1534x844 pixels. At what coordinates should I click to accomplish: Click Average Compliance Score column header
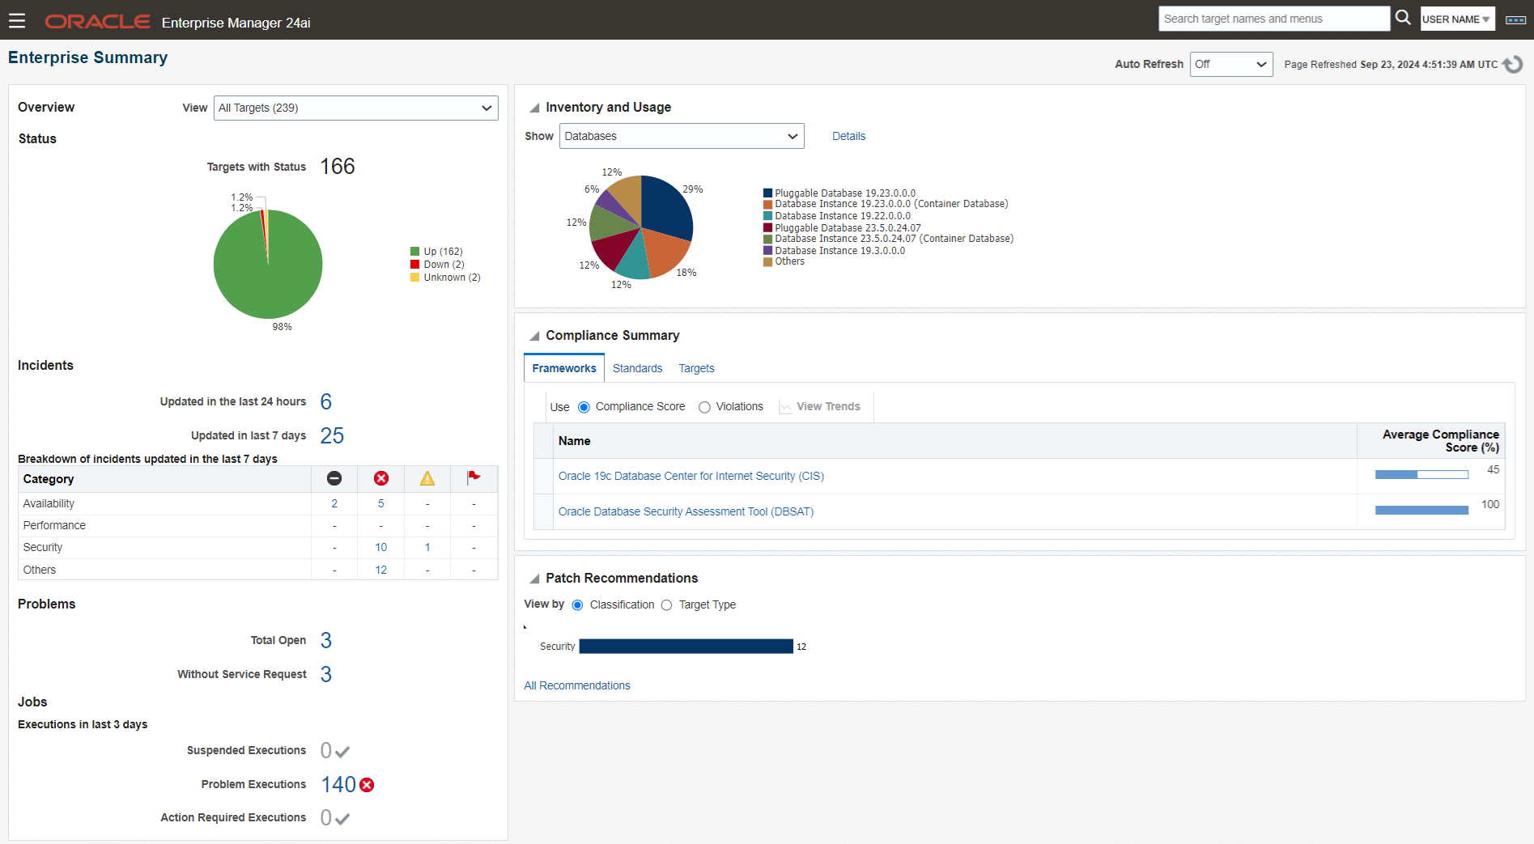click(1430, 441)
